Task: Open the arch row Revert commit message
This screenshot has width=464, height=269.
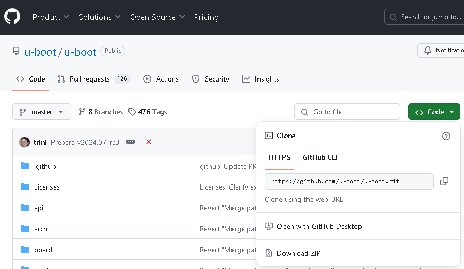Action: click(x=228, y=229)
